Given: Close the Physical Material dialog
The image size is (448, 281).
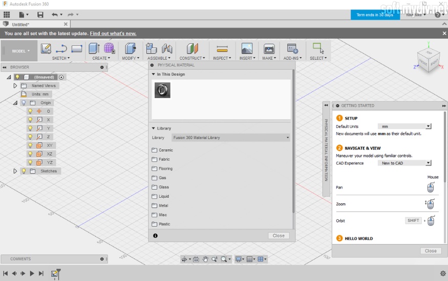Looking at the screenshot, I should point(279,236).
